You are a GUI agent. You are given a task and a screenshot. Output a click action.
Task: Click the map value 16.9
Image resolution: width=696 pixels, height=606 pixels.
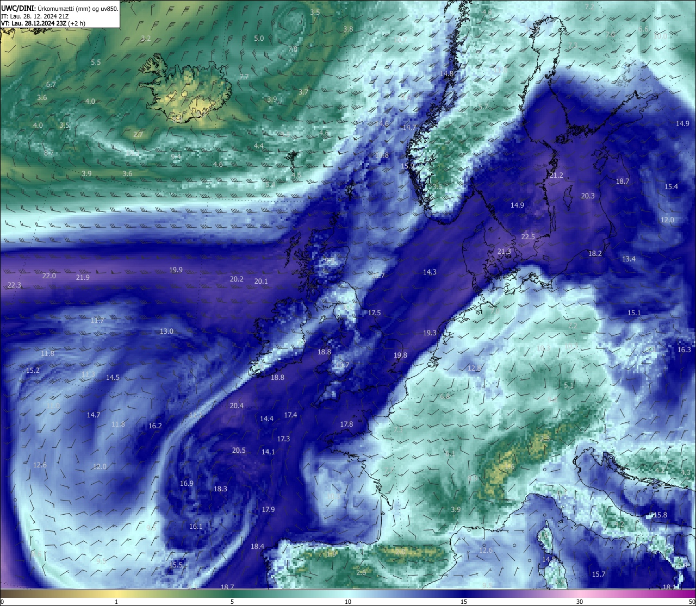pyautogui.click(x=187, y=484)
